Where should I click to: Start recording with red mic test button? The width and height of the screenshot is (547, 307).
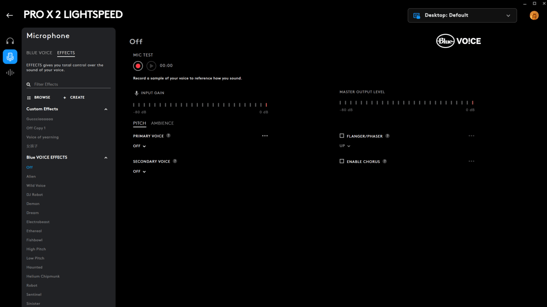click(x=138, y=66)
